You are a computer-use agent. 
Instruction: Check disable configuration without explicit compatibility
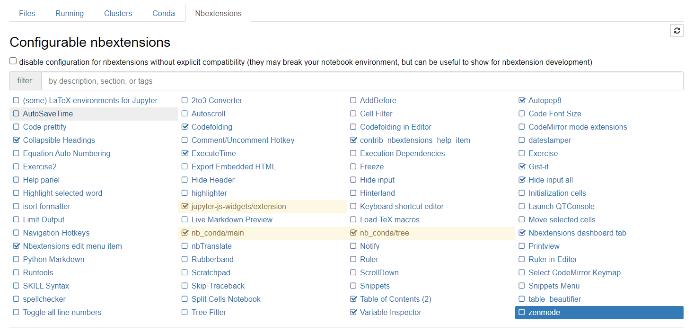pos(12,61)
